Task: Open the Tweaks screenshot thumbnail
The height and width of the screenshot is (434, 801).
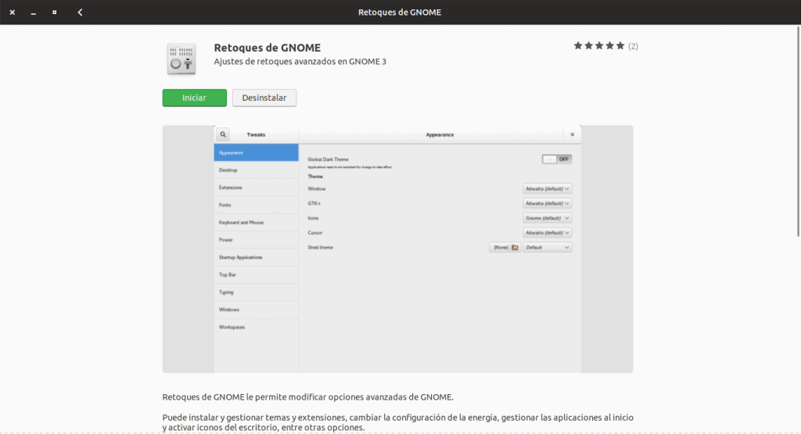Action: click(397, 249)
